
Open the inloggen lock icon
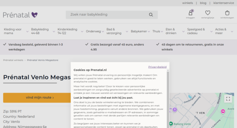pos(190,13)
